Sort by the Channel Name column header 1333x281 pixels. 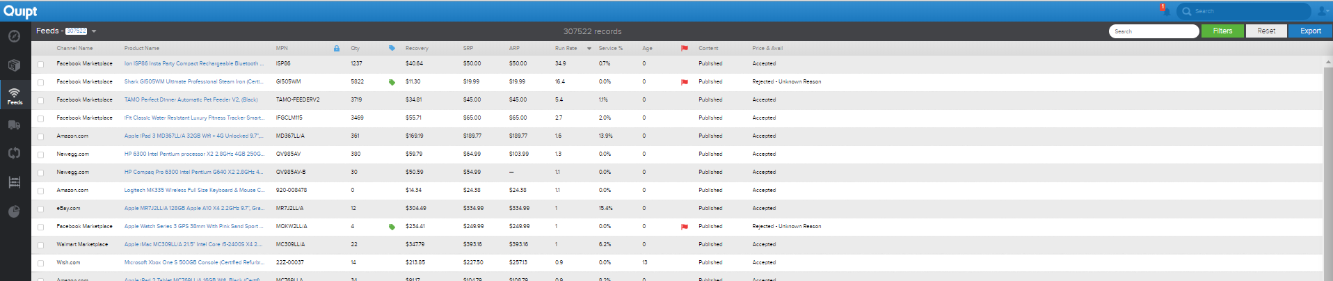point(74,49)
